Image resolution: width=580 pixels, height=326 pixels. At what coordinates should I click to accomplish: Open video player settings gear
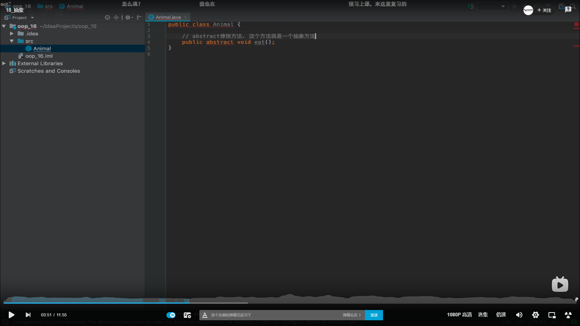pos(536,315)
